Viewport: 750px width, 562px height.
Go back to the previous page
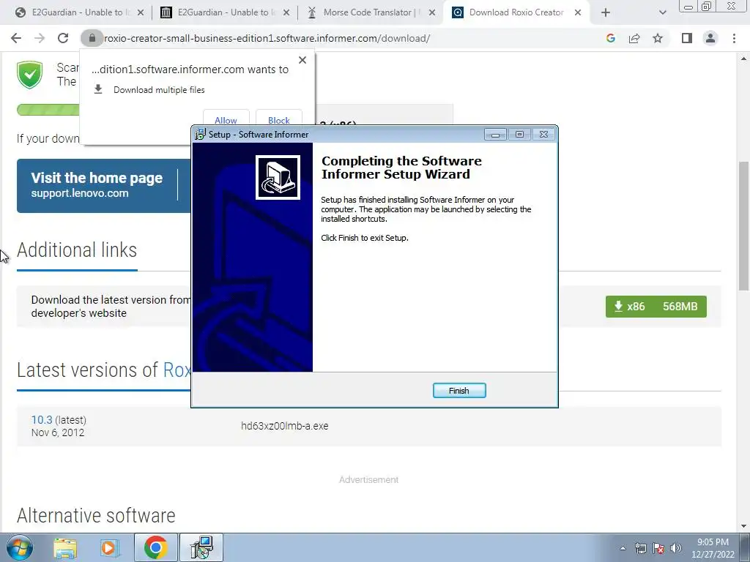16,38
